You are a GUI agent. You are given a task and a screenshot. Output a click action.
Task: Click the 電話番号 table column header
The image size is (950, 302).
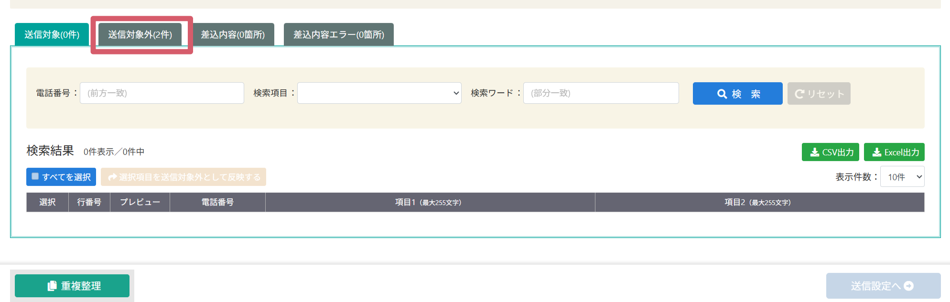(x=217, y=202)
